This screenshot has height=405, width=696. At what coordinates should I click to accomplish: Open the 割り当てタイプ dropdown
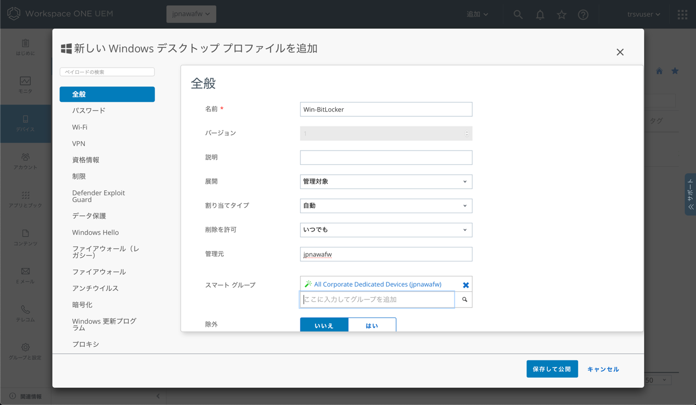click(x=386, y=206)
